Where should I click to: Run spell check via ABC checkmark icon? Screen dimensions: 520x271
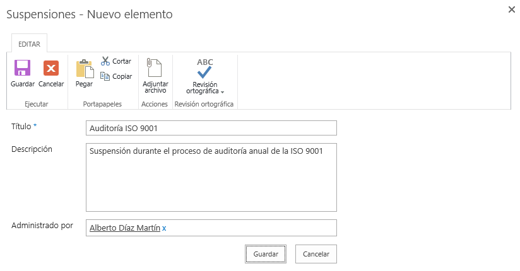204,68
